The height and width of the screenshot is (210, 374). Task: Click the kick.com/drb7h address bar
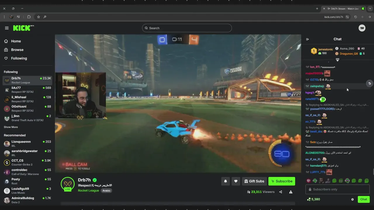point(334,17)
